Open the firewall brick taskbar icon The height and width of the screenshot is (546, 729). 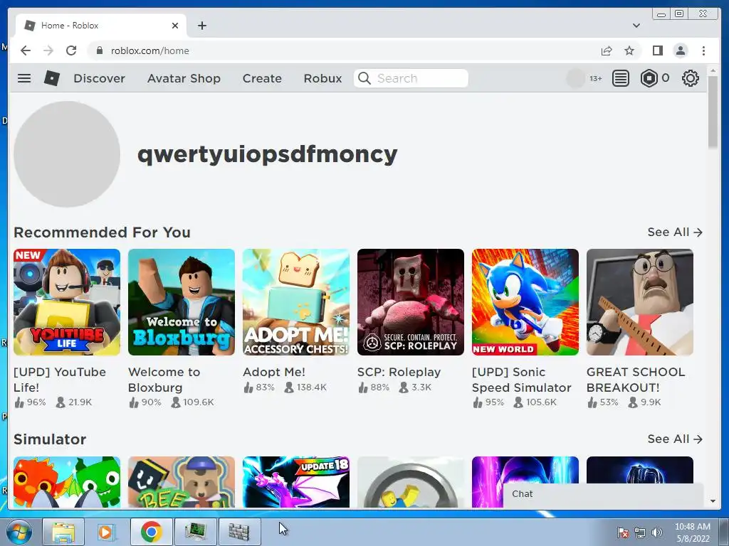pos(239,532)
